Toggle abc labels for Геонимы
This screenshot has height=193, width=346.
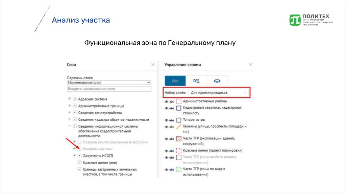pos(172,127)
